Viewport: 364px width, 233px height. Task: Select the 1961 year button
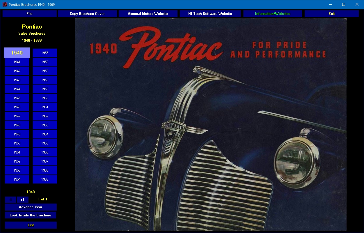click(45, 107)
